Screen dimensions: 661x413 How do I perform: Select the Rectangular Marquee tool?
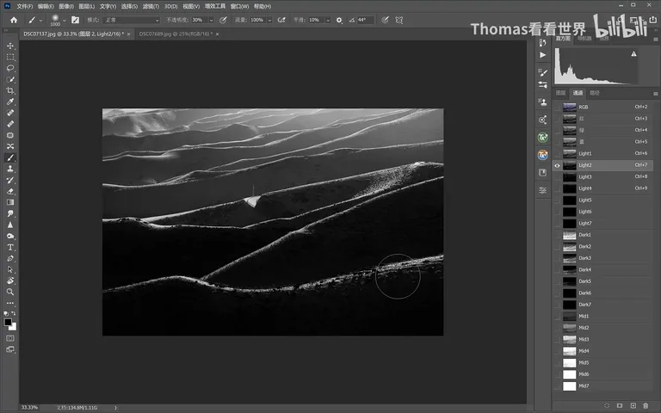coord(10,57)
